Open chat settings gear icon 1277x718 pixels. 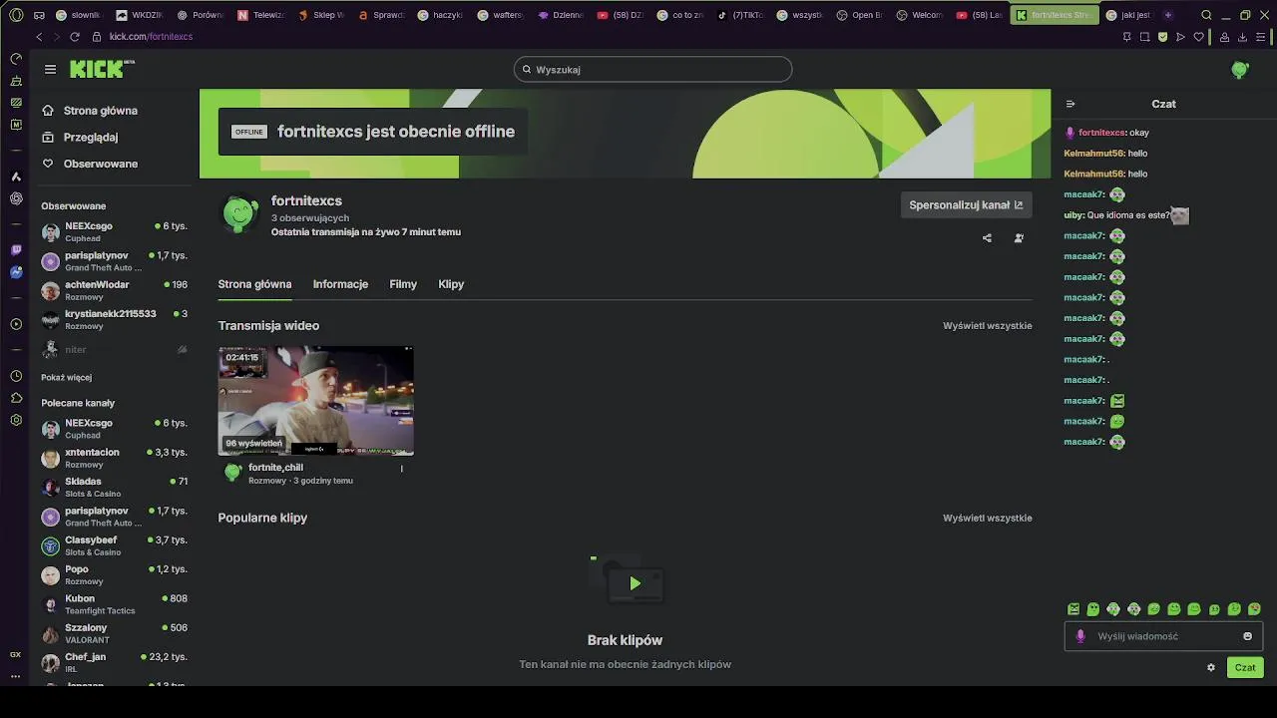point(1211,668)
